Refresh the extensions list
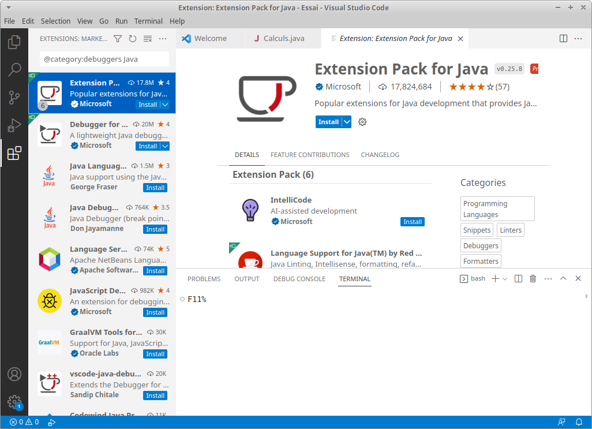This screenshot has width=592, height=429. 133,39
